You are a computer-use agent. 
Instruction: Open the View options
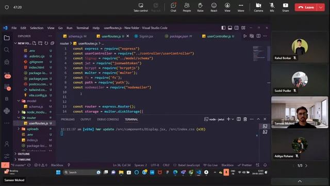coord(227,7)
